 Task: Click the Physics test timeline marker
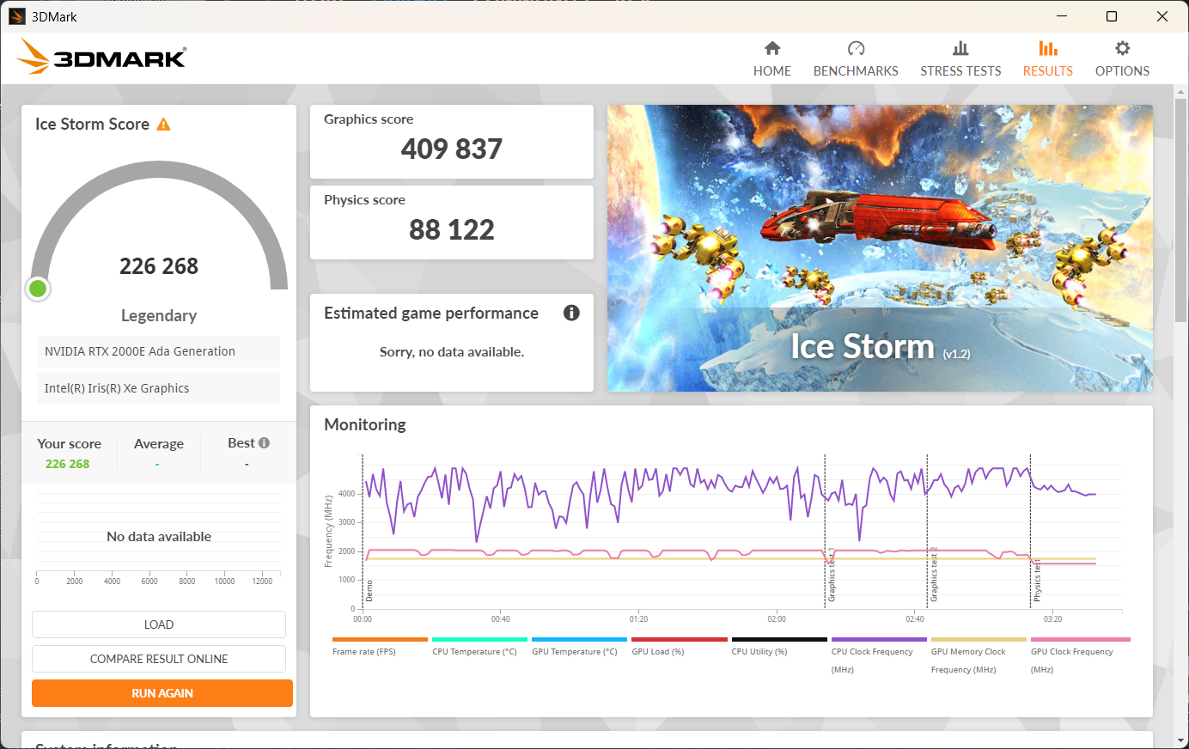click(1037, 580)
